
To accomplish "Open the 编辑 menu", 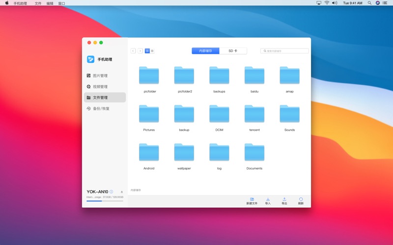I will 50,3.
